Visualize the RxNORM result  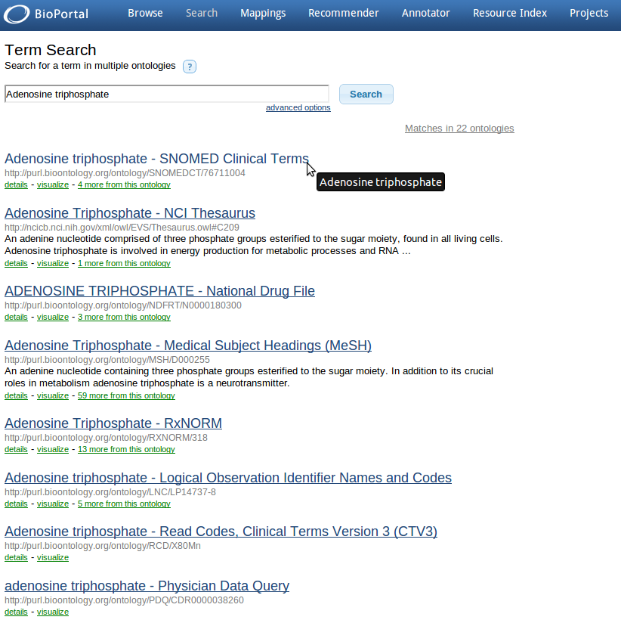(x=53, y=449)
